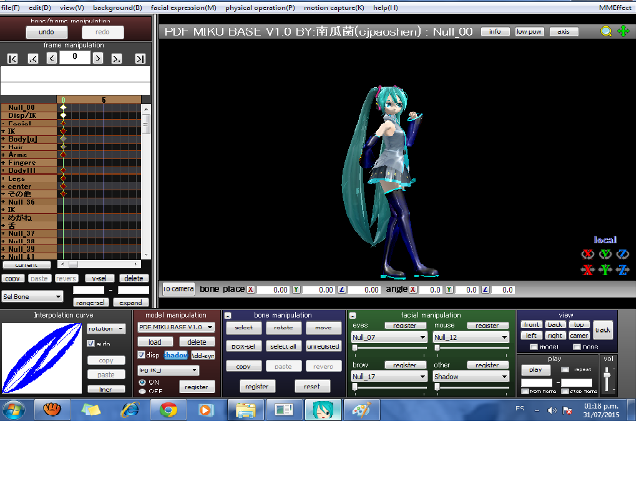This screenshot has width=639, height=479.
Task: Open the file menu
Action: click(11, 7)
